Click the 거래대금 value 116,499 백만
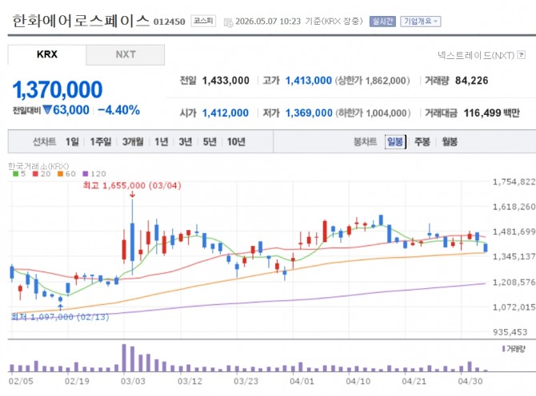 coord(491,113)
